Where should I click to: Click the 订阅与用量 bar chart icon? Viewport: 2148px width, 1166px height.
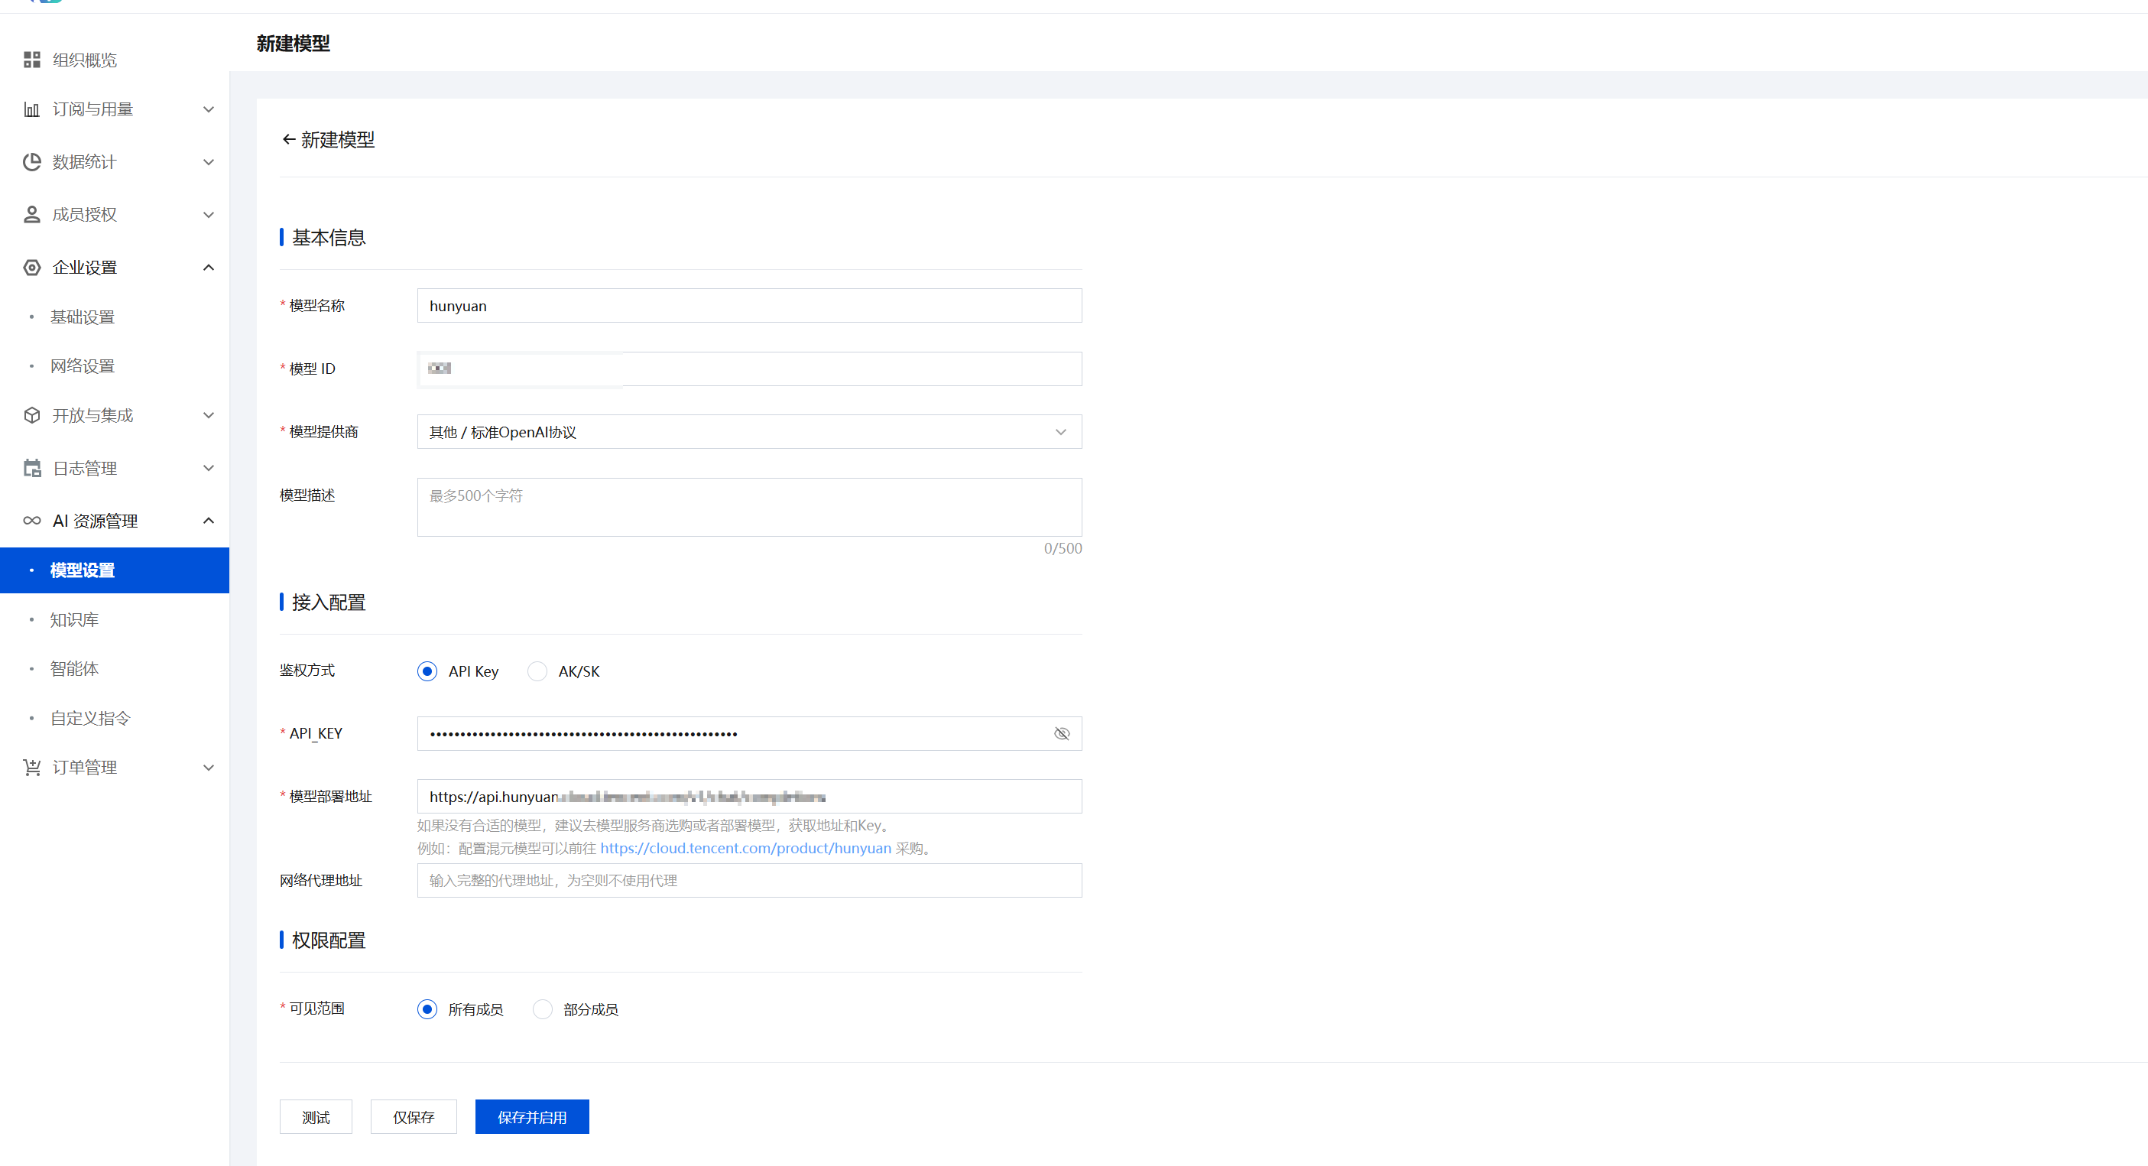tap(31, 109)
